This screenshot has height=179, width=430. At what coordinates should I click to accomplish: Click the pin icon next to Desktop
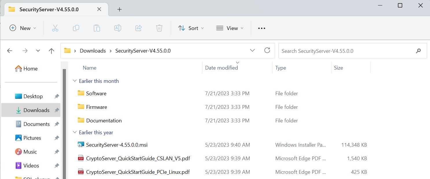[x=57, y=96]
